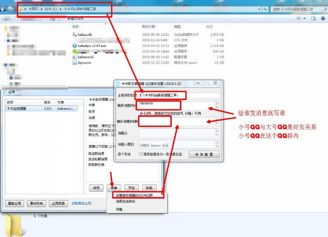Open the address bar history dropdown arrow

pyautogui.click(x=259, y=9)
